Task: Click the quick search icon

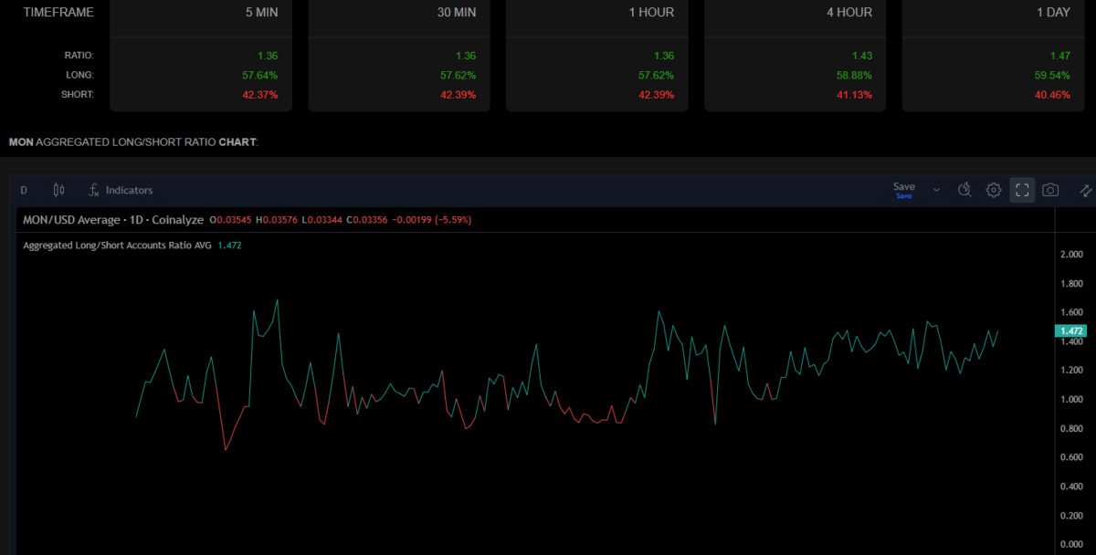Action: coord(964,190)
